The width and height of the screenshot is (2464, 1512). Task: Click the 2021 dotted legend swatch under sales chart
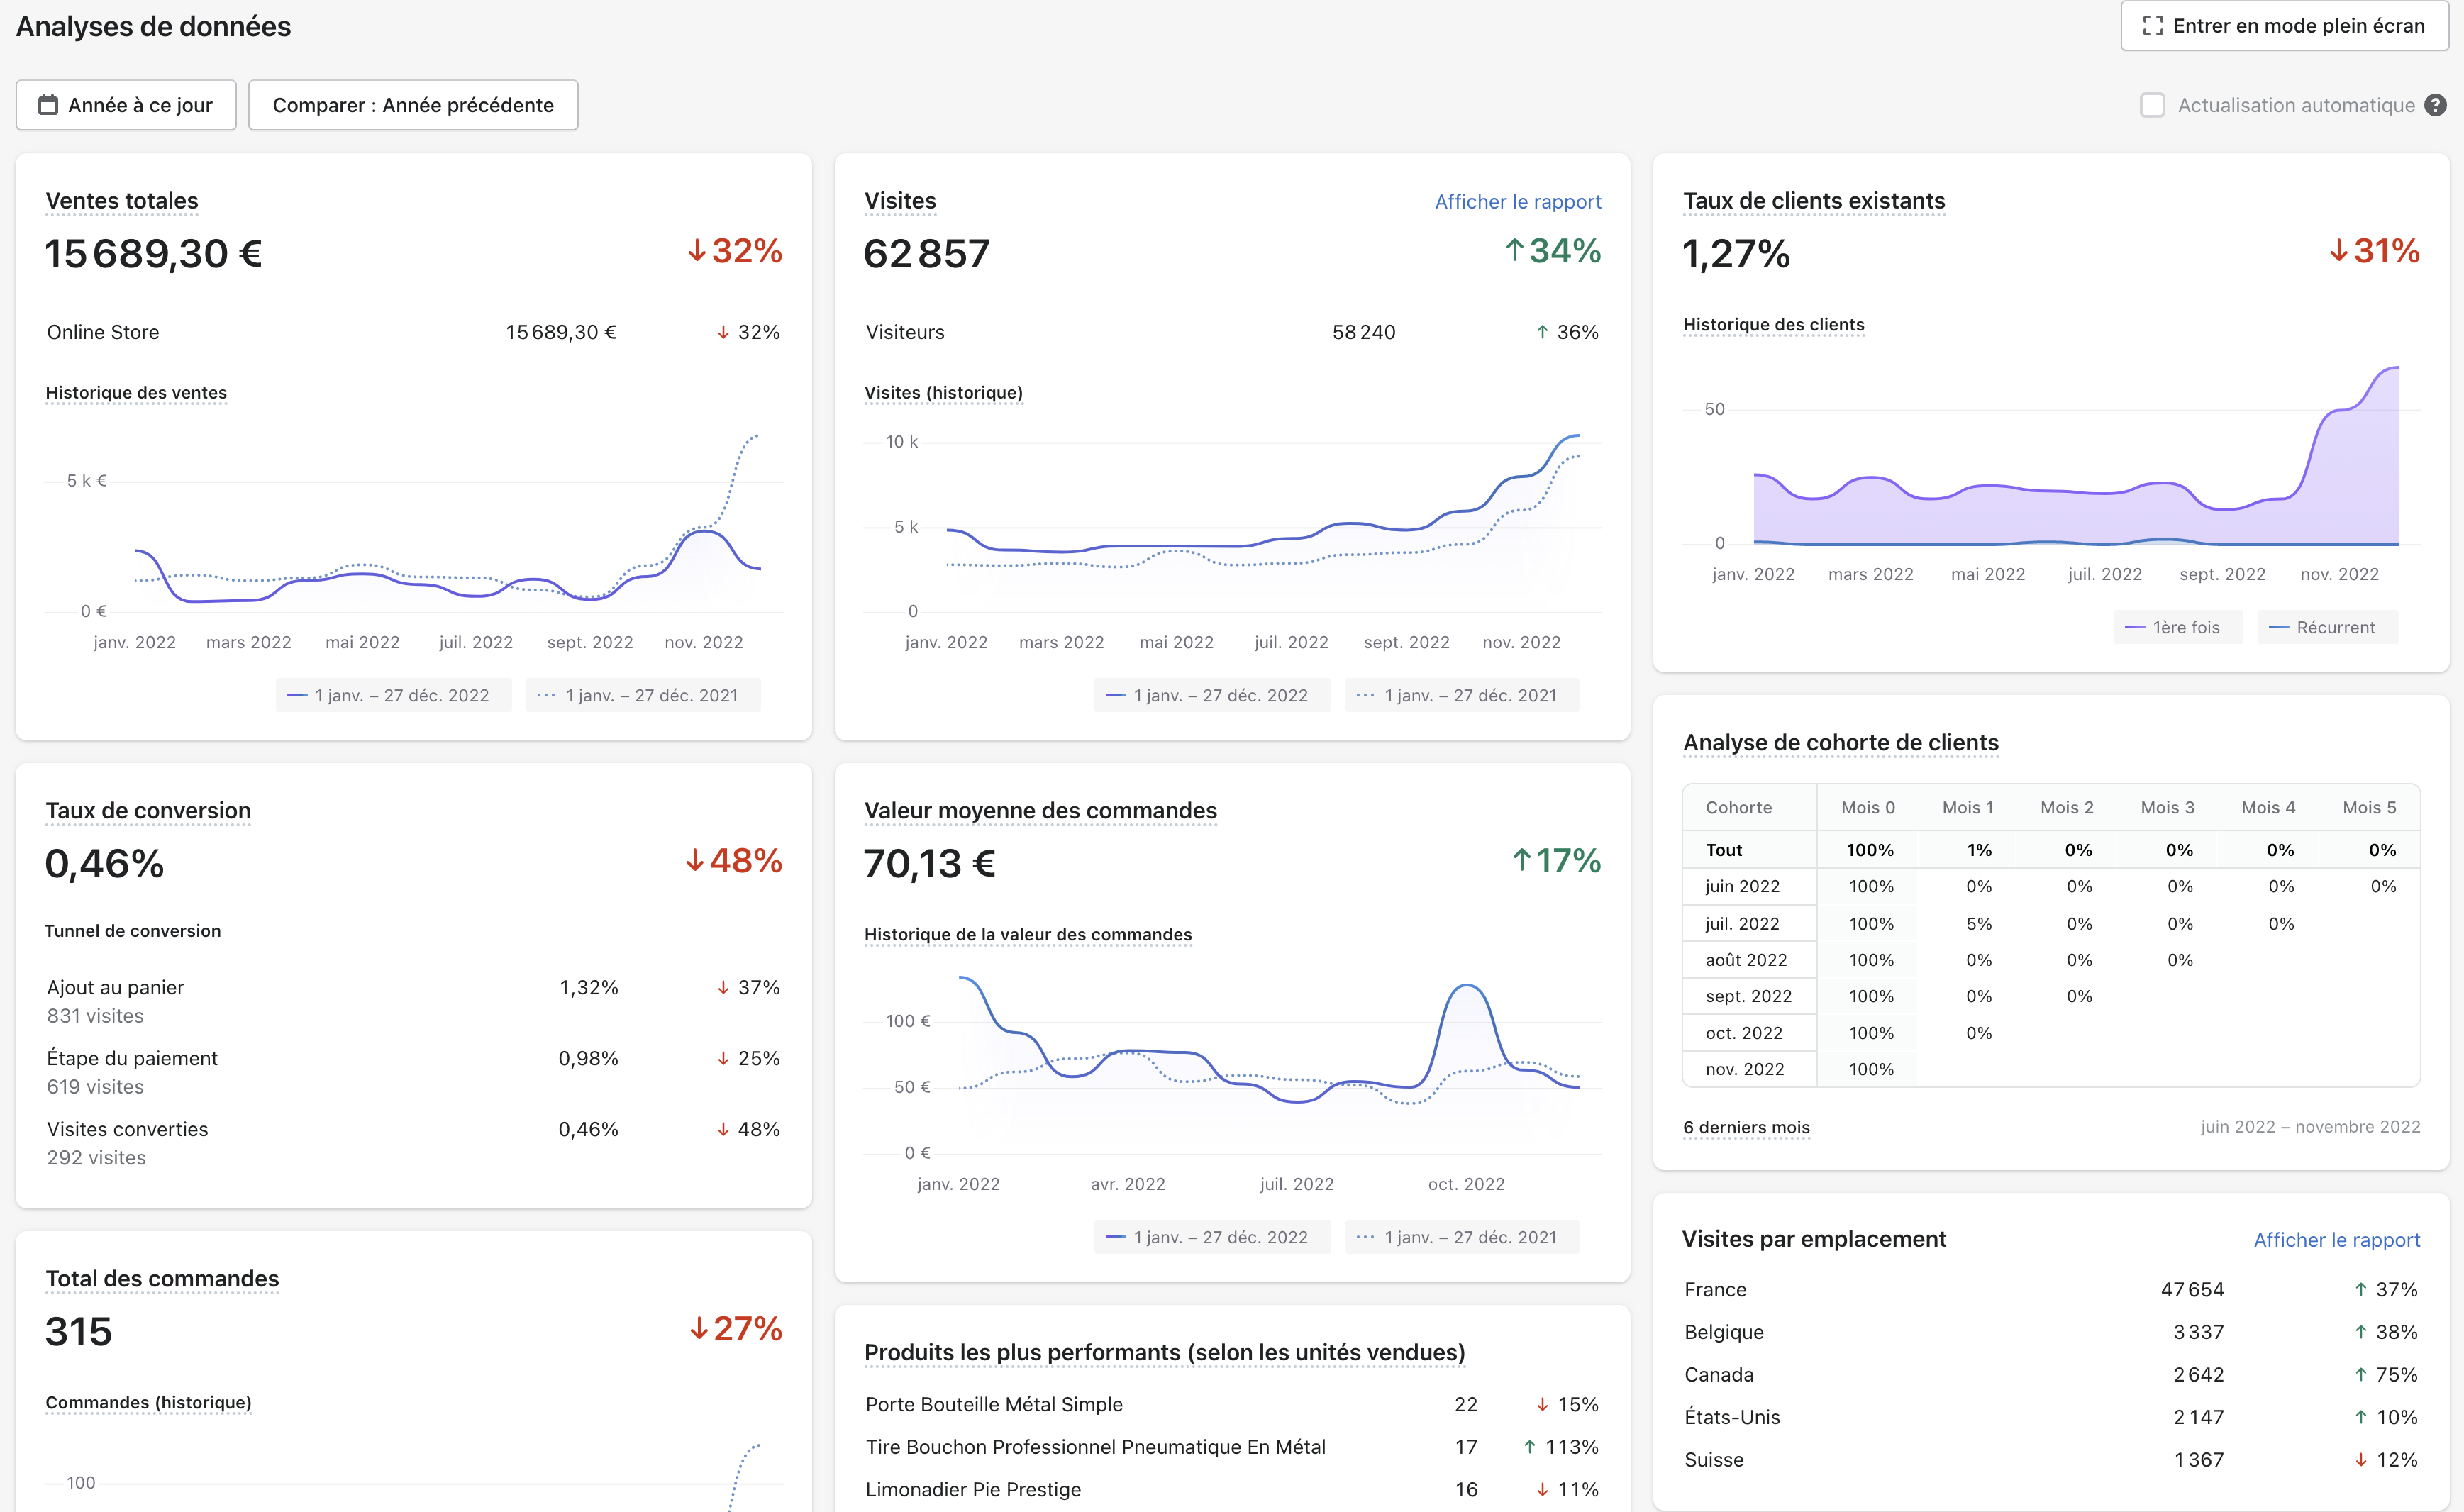pos(546,695)
